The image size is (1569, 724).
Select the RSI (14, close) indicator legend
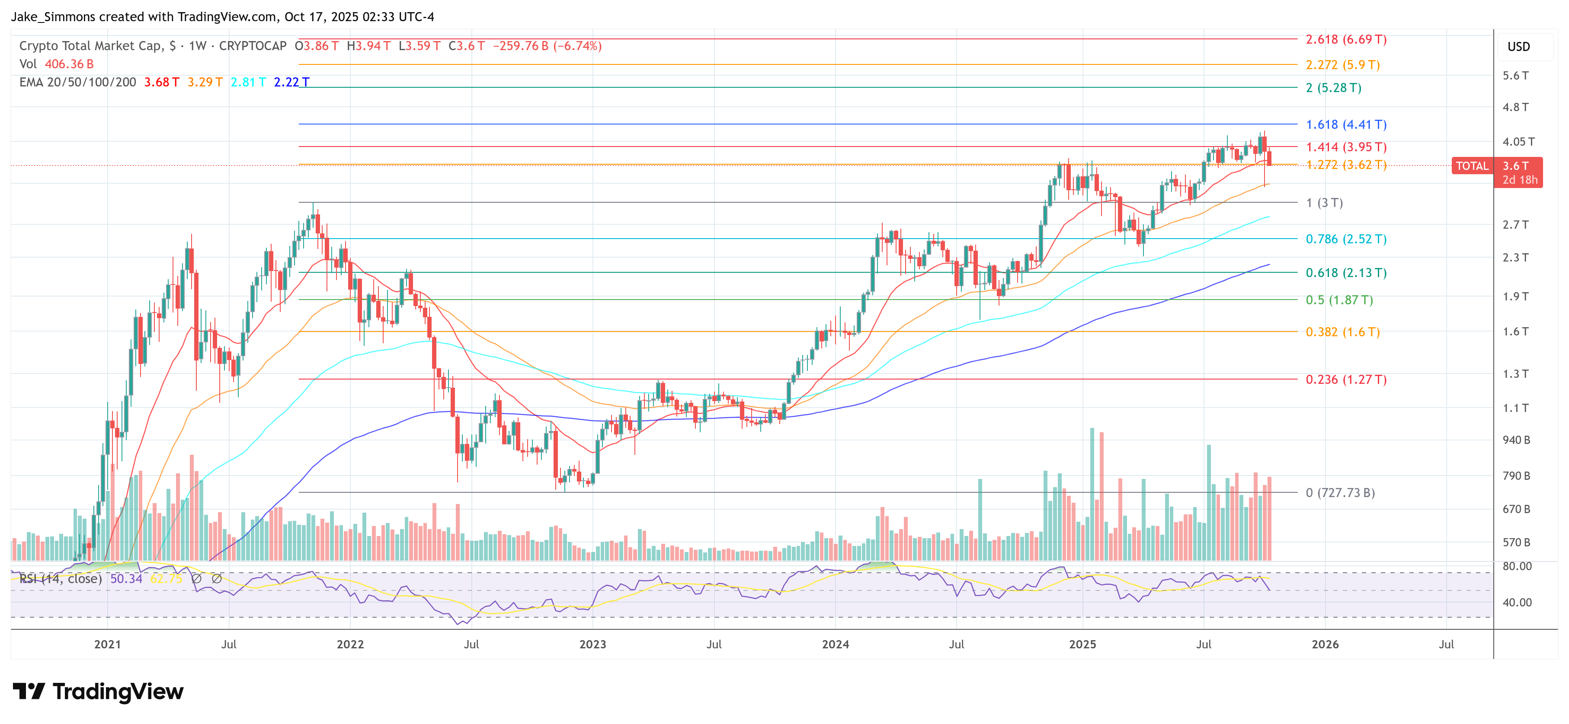[x=60, y=578]
